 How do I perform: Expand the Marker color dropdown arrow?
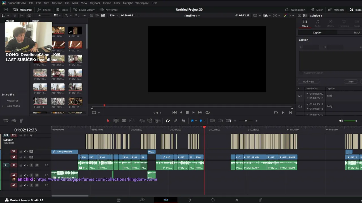(204, 121)
